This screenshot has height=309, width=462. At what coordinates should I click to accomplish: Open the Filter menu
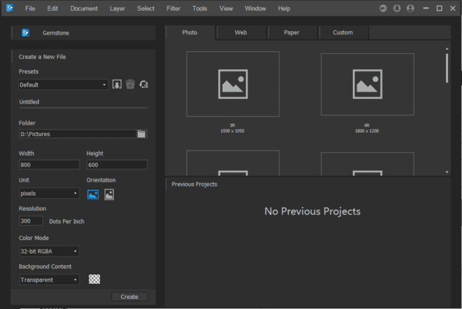pos(173,9)
